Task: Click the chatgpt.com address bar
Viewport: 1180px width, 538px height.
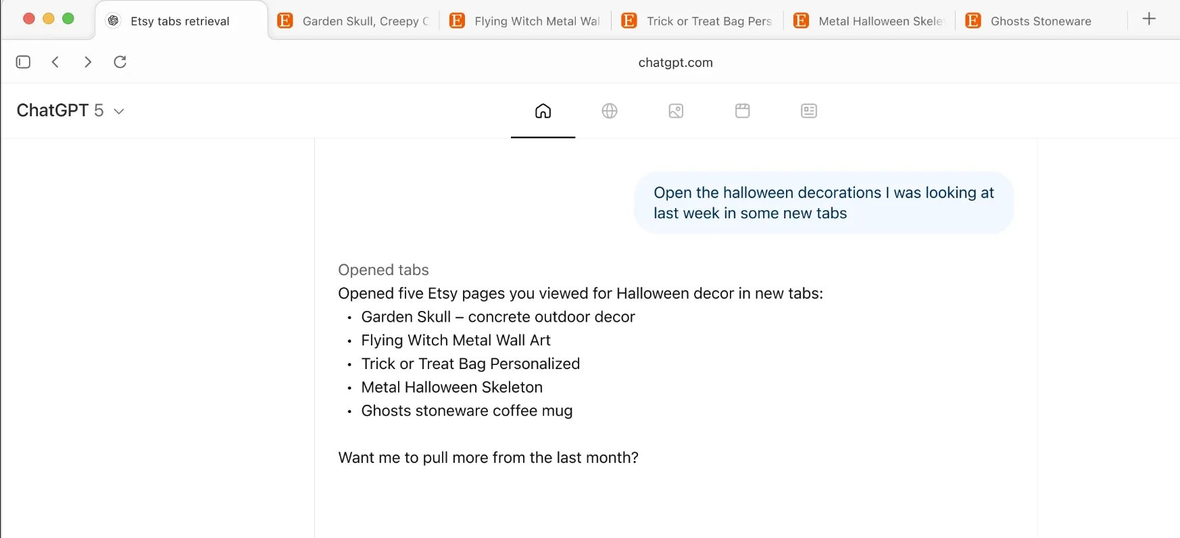Action: [x=675, y=63]
